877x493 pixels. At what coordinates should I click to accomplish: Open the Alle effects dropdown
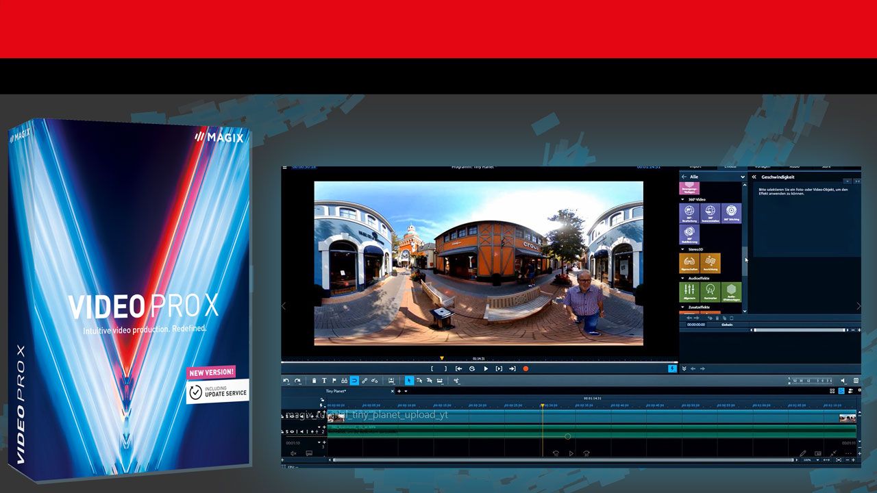(x=743, y=177)
